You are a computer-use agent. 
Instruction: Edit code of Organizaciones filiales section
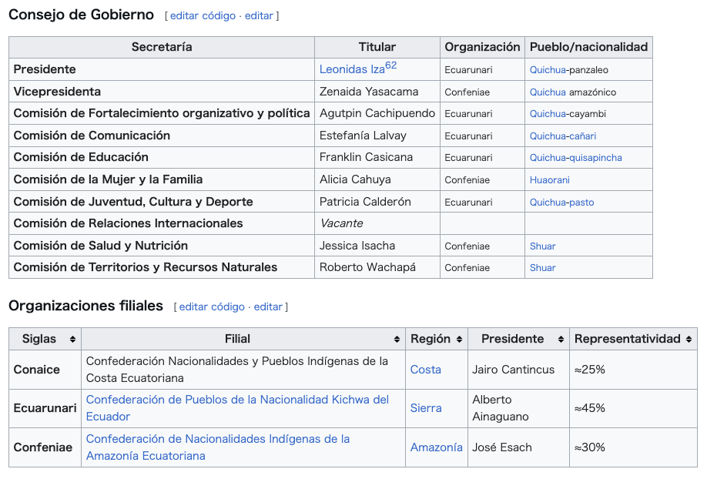tap(212, 306)
